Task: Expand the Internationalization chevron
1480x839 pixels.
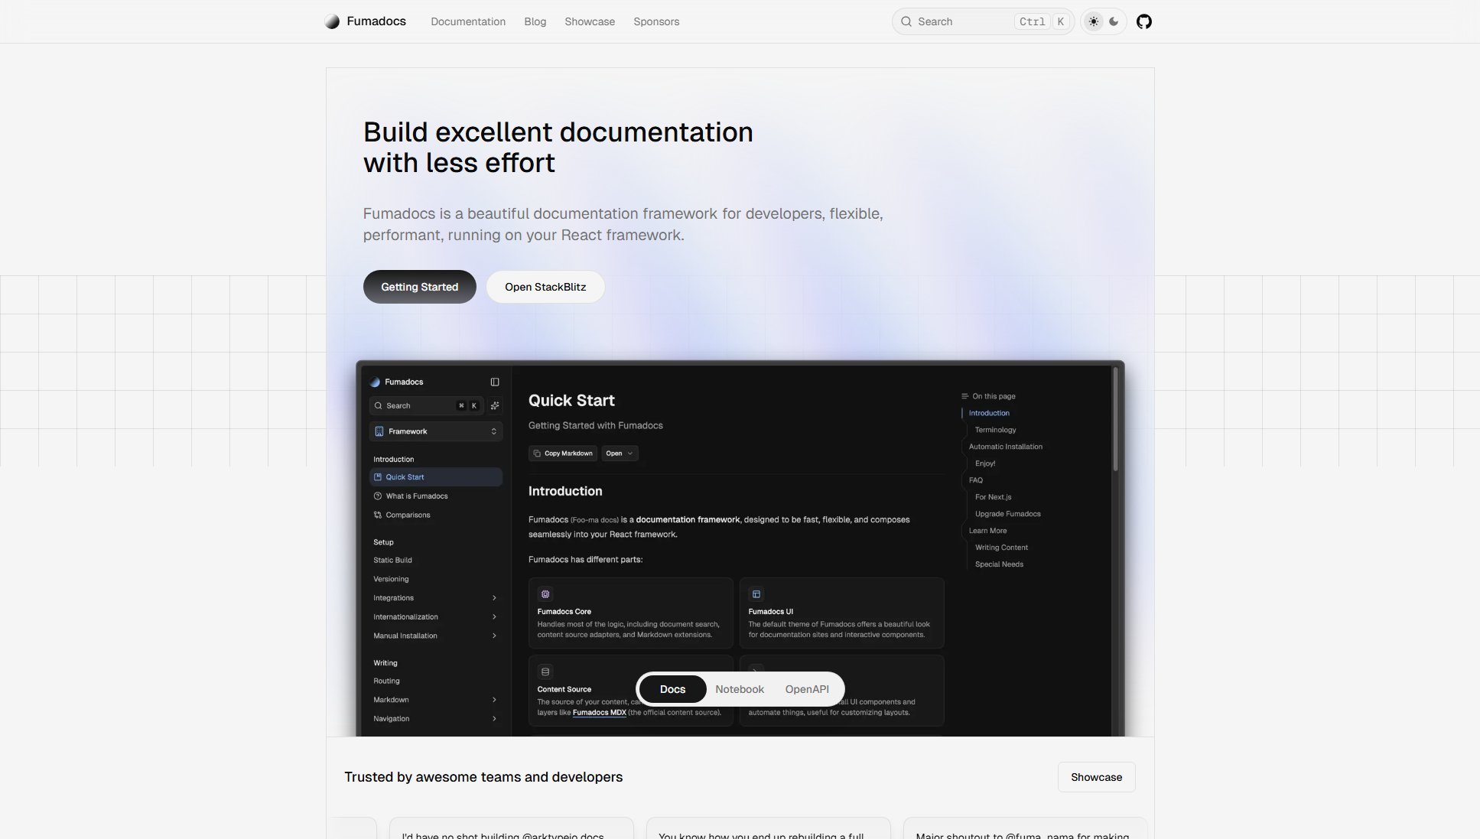Action: 494,616
